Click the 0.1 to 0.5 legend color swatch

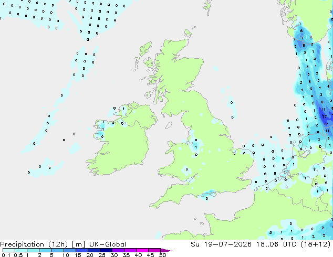click(x=9, y=250)
